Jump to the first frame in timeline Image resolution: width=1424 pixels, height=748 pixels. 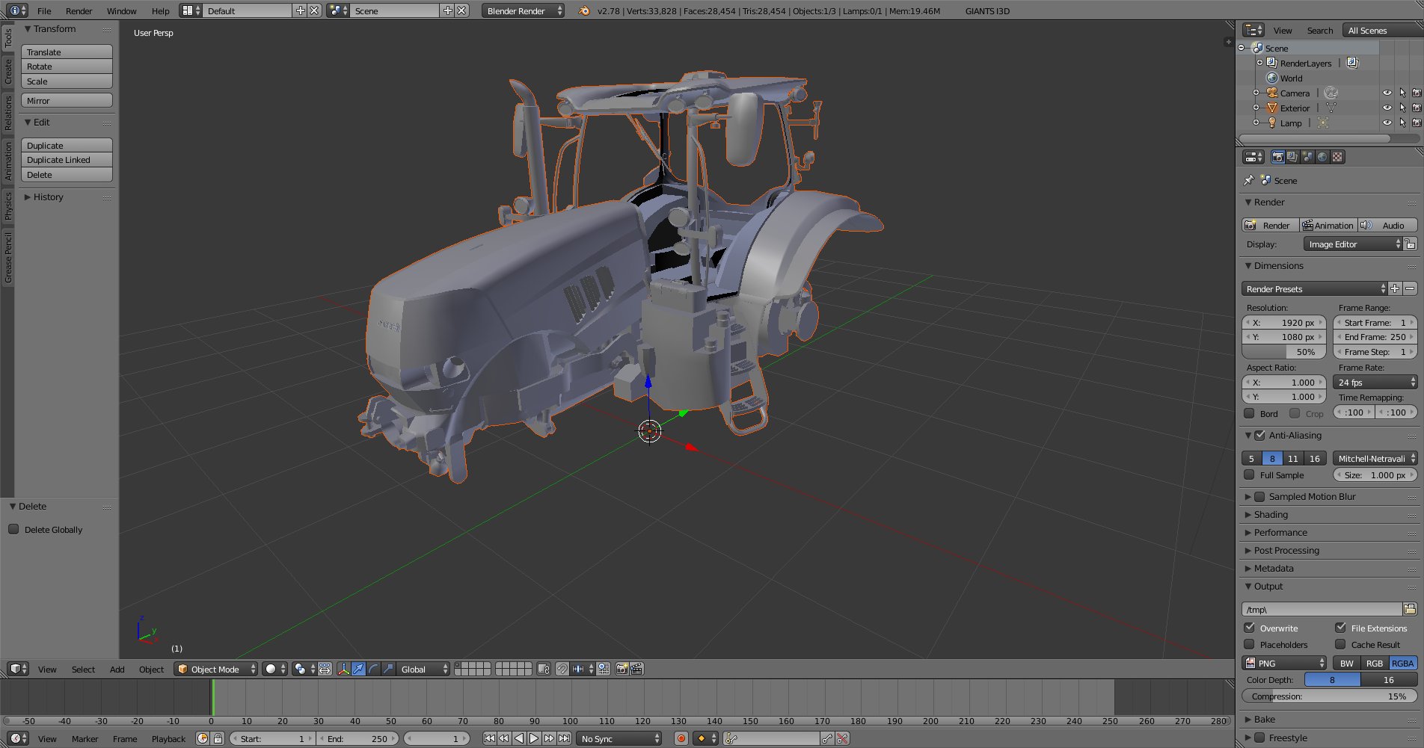(489, 738)
